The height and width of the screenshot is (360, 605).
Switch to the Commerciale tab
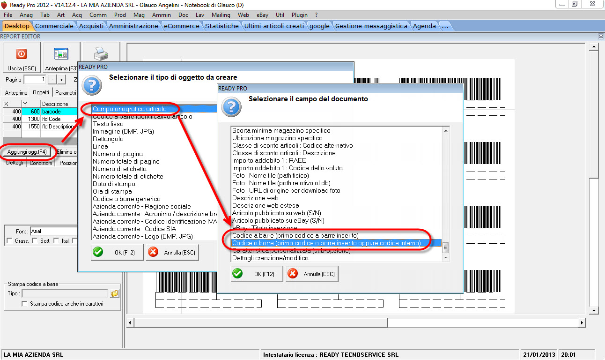[54, 26]
